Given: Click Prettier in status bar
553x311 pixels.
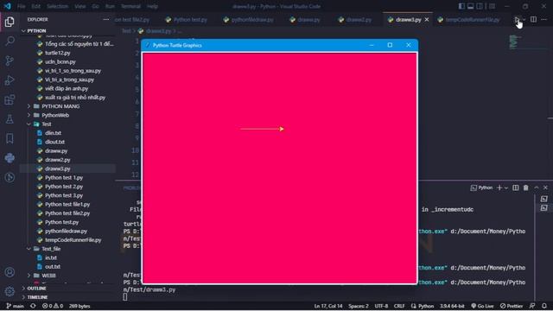Looking at the screenshot, I should tap(512, 306).
